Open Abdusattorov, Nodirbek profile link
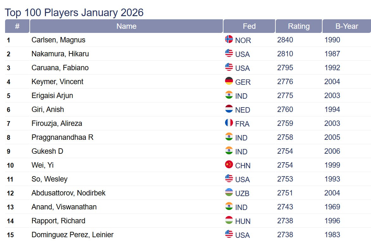371x241 pixels. 68,193
